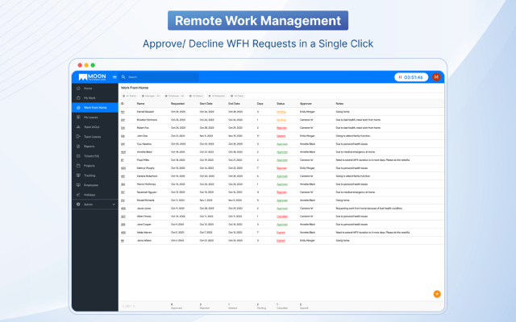Open the All Status filter
Image resolution: width=516 pixels, height=322 pixels.
pyautogui.click(x=196, y=96)
